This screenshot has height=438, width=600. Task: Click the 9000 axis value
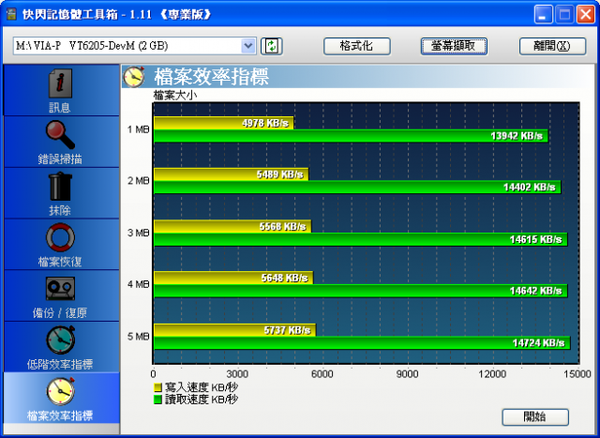(x=407, y=374)
